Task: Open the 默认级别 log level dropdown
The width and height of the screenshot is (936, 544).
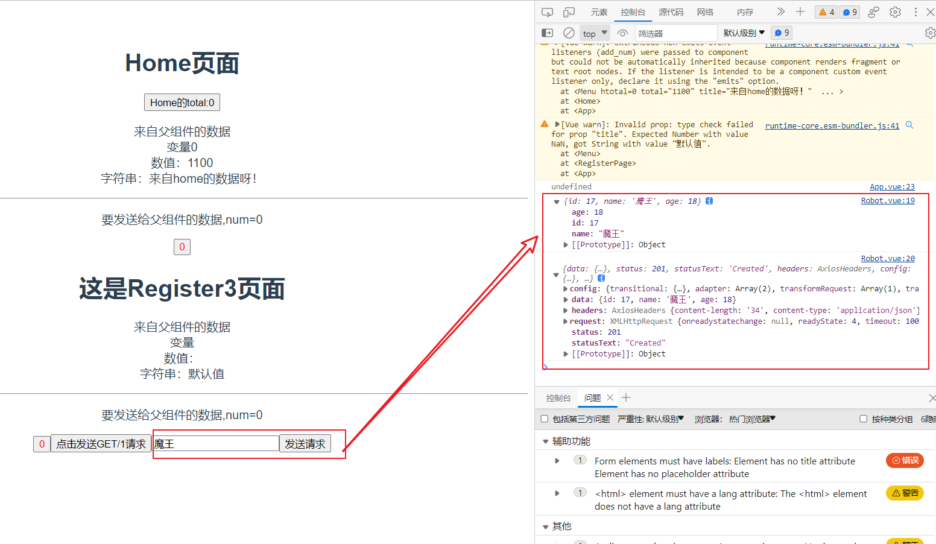Action: click(x=744, y=33)
